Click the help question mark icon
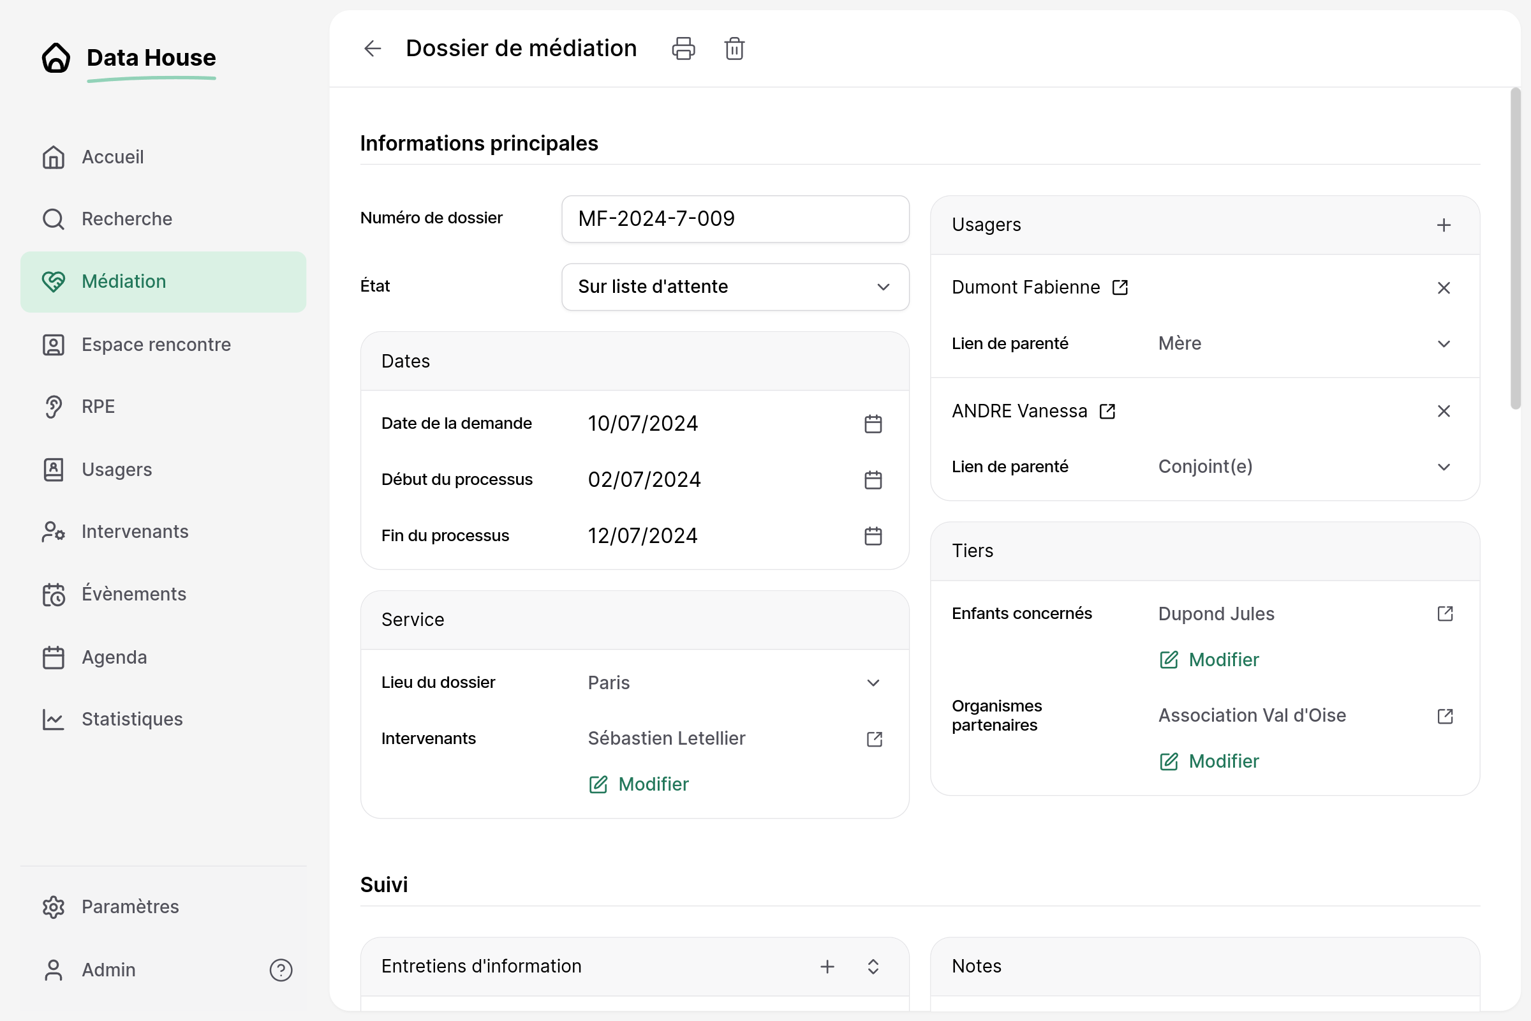Viewport: 1531px width, 1021px height. 281,970
